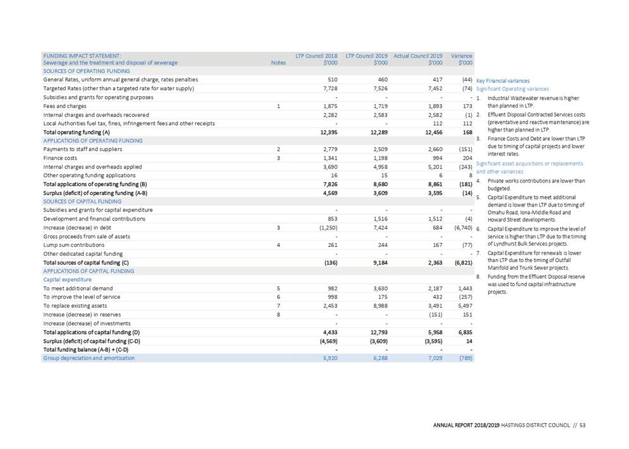This screenshot has height=449, width=629.
Task: Click the "Lump sum contributions" row label
Action: click(x=74, y=245)
